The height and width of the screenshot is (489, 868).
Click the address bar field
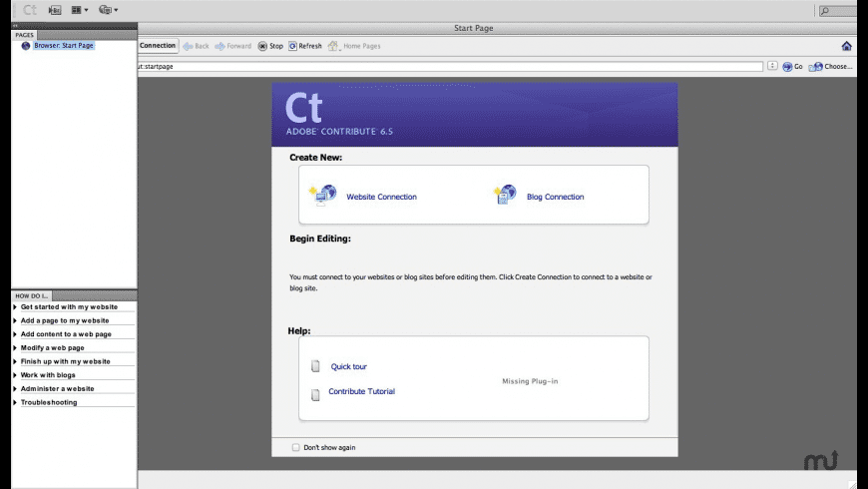click(x=450, y=67)
